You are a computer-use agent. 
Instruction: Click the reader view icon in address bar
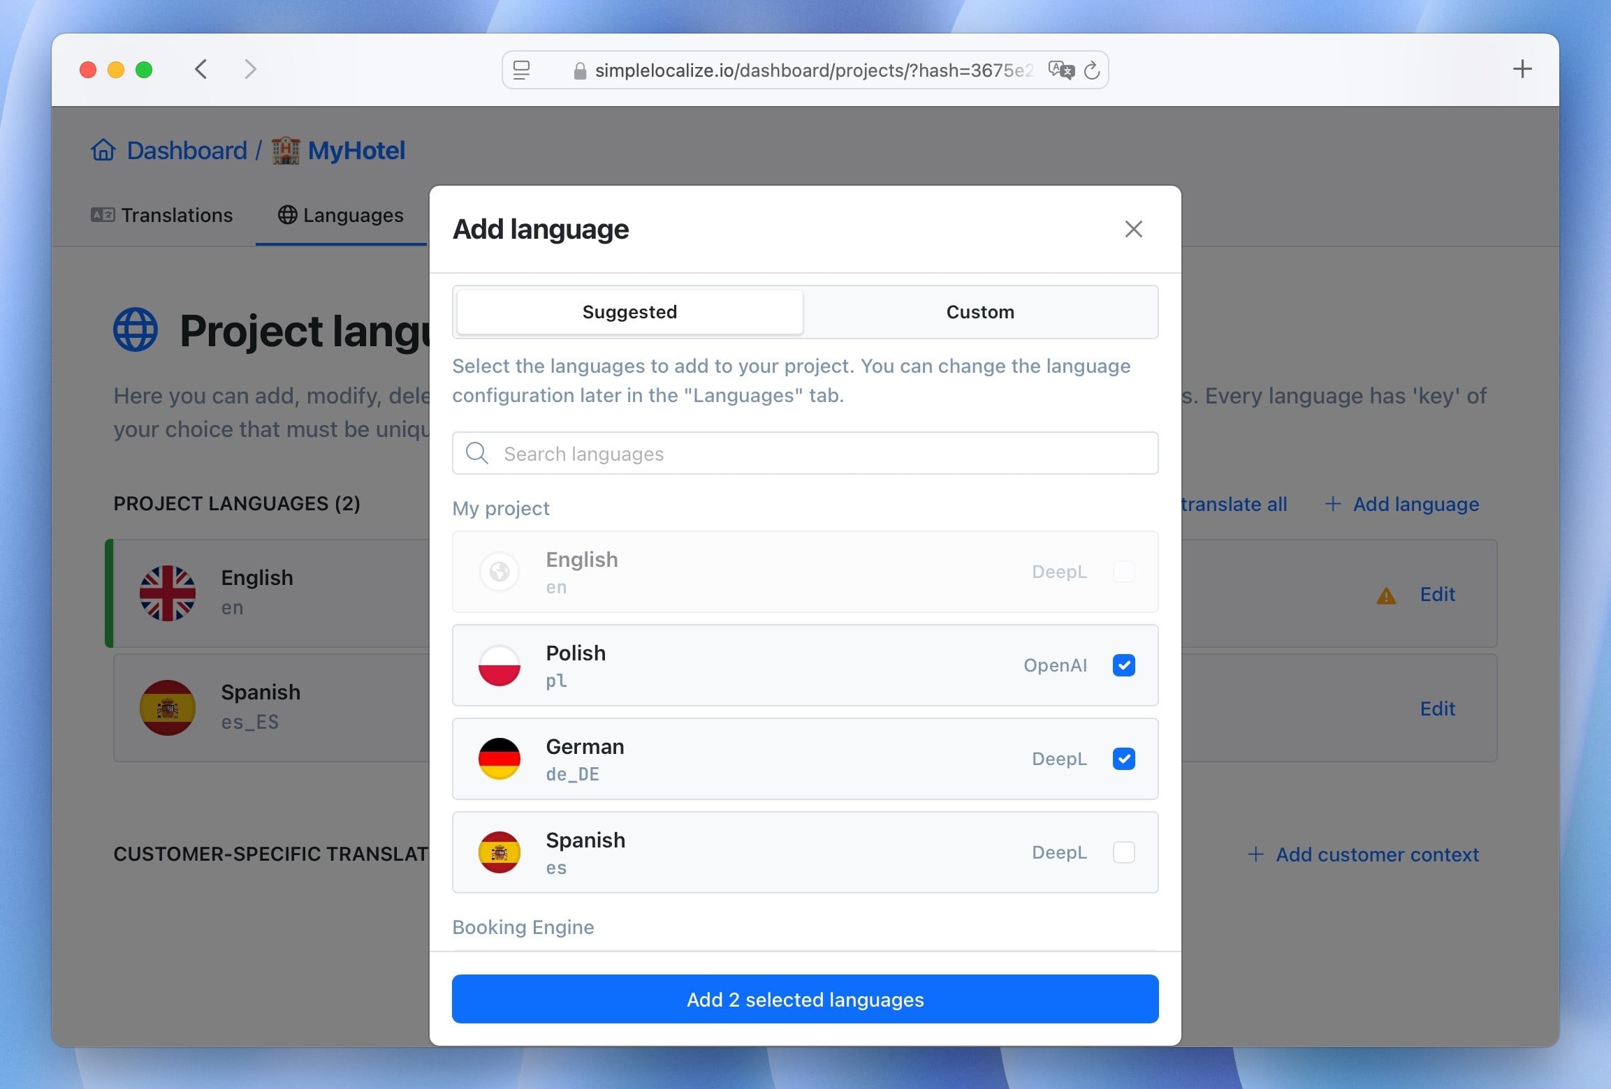(521, 71)
